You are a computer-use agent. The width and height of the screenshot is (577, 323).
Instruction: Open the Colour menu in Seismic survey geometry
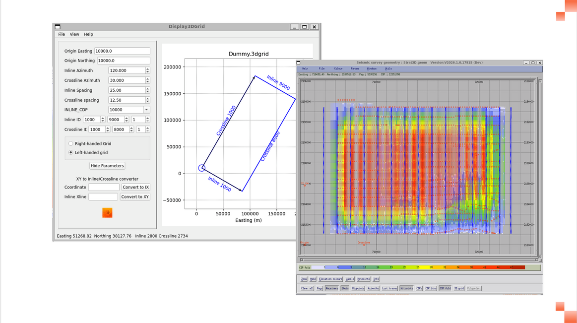pyautogui.click(x=338, y=68)
